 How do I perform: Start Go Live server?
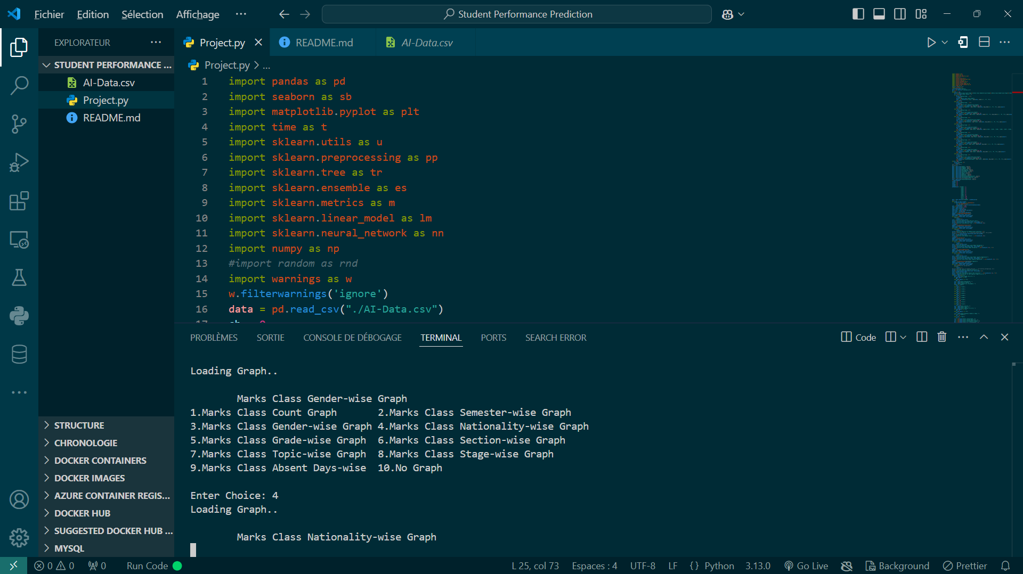[806, 566]
